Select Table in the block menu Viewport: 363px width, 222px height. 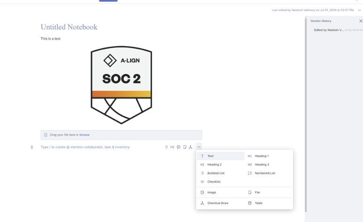[268, 203]
